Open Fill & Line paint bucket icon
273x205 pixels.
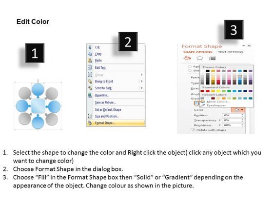point(187,58)
